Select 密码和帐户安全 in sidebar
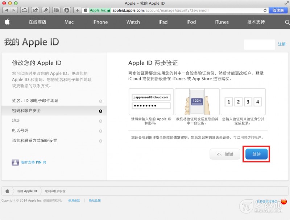Viewport: 290px width, 220px height. tap(54, 111)
